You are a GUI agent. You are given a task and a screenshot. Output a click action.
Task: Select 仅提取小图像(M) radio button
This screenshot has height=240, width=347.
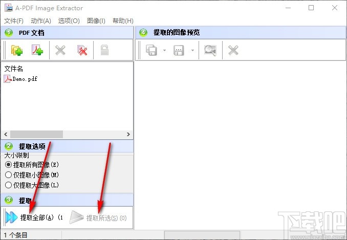coord(32,175)
